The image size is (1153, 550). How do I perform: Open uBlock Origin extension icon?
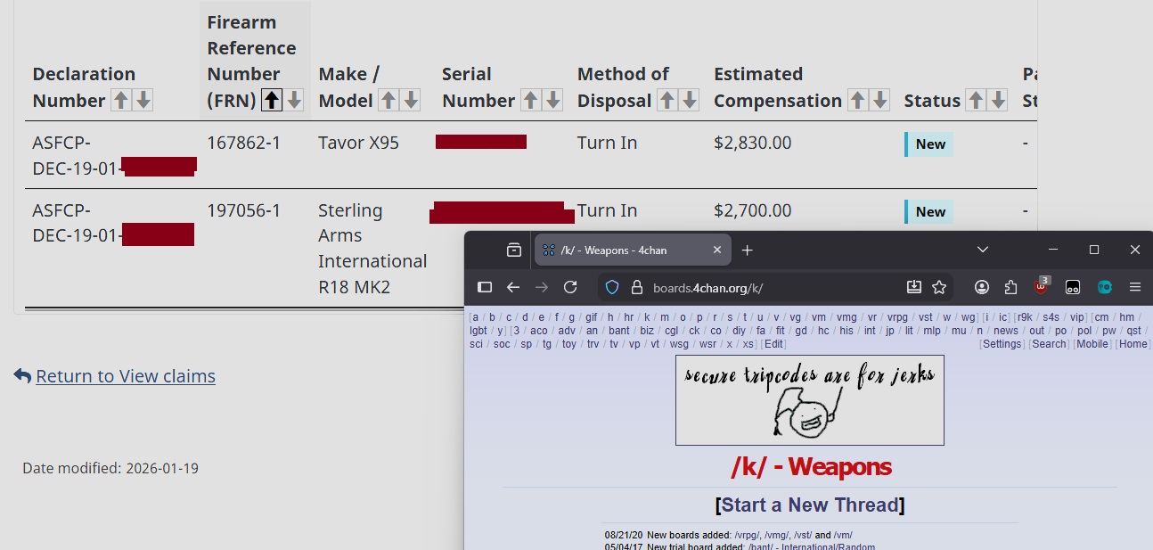(1042, 286)
